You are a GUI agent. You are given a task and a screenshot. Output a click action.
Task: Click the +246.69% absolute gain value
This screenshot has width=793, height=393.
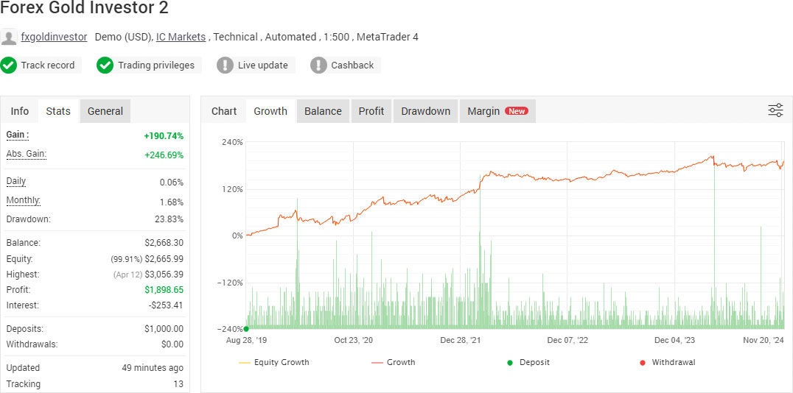[164, 155]
